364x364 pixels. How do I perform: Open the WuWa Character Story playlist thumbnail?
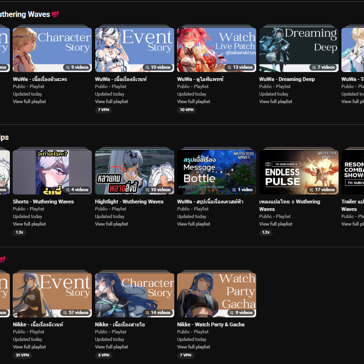coord(52,49)
